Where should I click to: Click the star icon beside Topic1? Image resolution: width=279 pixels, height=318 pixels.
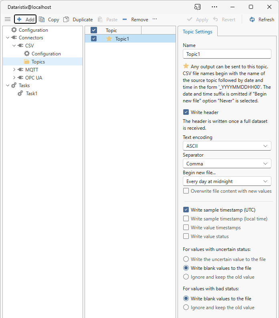109,39
